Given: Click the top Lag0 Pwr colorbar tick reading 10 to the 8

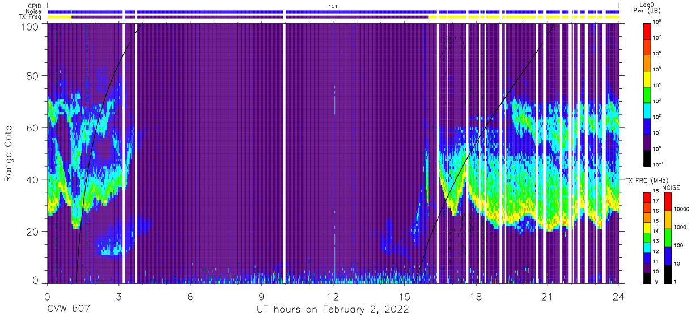Looking at the screenshot, I should (657, 22).
